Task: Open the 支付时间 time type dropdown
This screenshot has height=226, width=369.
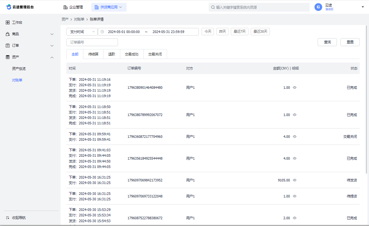Action: pyautogui.click(x=82, y=31)
